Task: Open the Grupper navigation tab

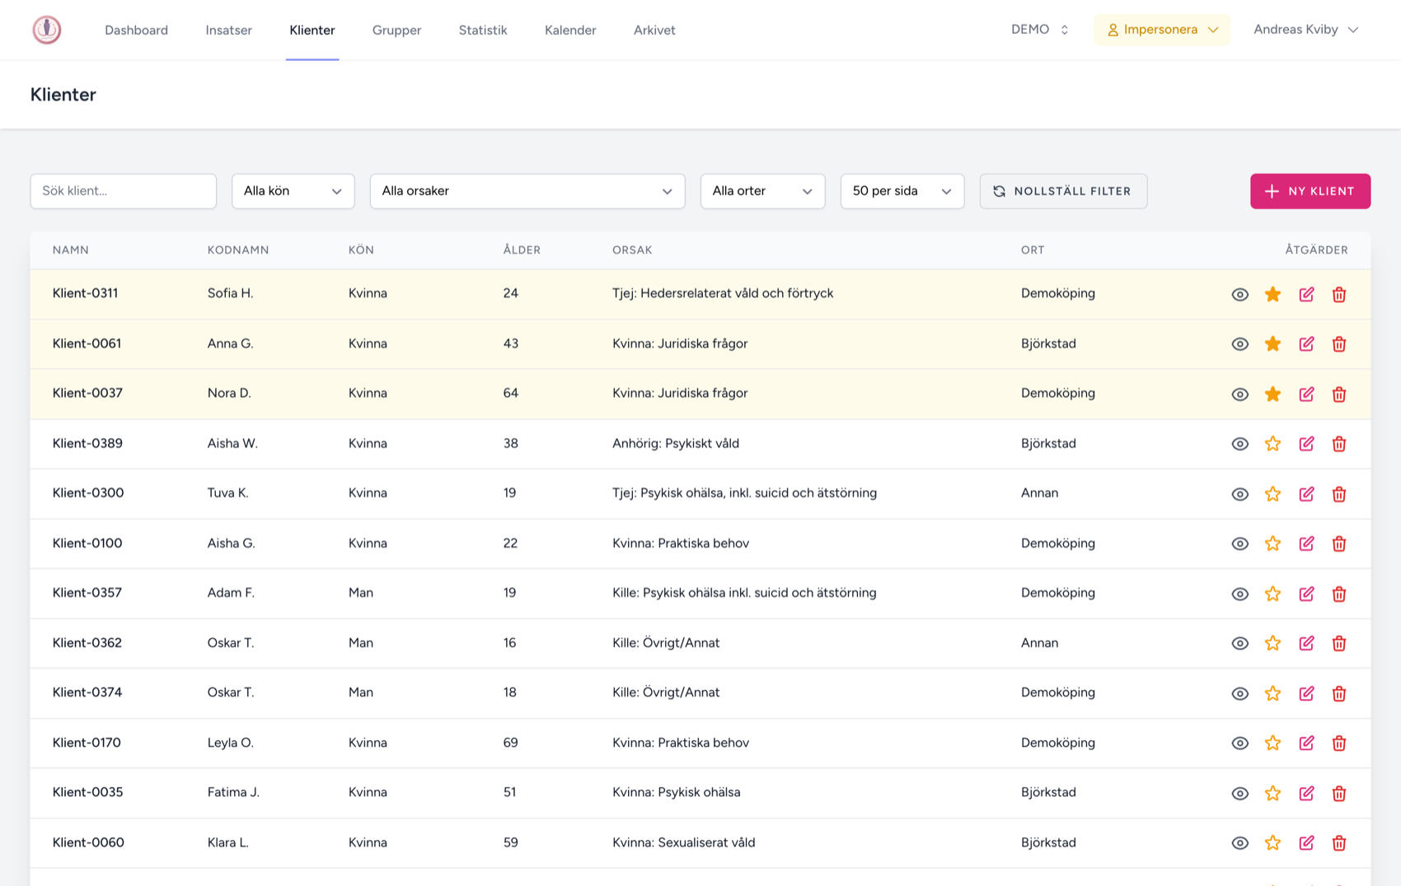Action: (396, 30)
